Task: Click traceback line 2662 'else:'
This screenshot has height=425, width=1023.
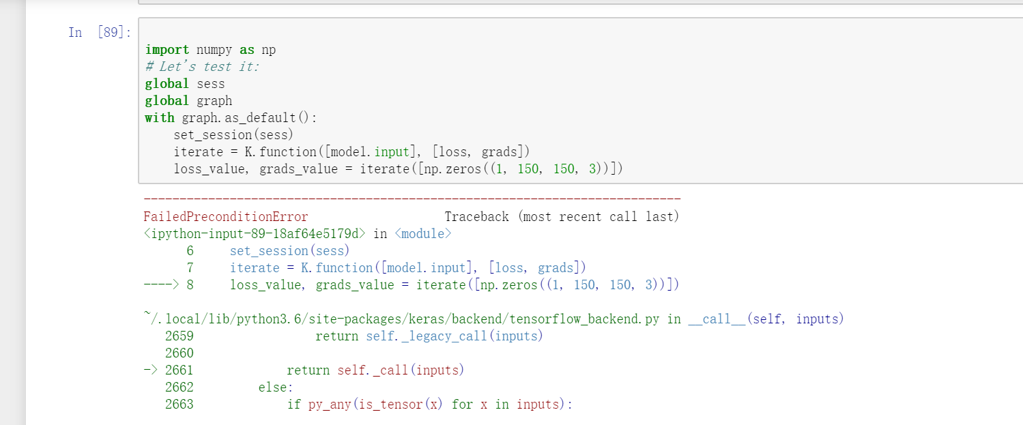Action: tap(275, 387)
